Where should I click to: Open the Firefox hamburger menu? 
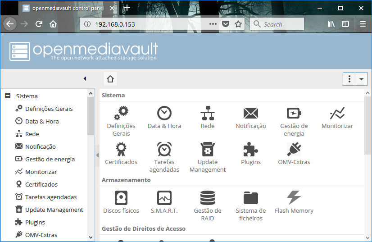[x=363, y=24]
